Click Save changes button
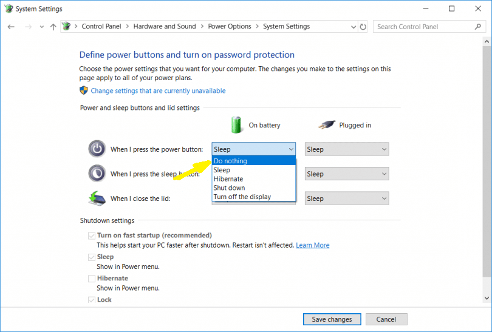 click(x=332, y=319)
